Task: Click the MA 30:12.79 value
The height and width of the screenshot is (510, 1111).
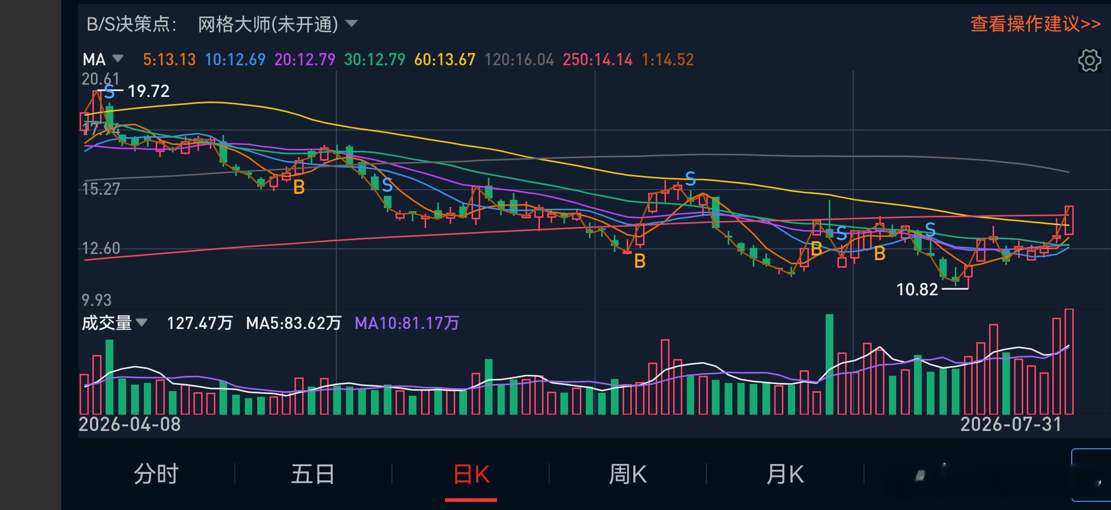Action: (x=375, y=60)
